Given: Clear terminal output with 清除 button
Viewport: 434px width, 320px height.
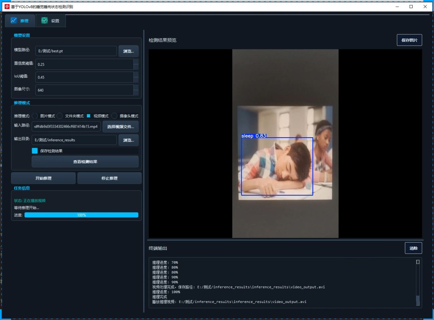Looking at the screenshot, I should click(x=413, y=248).
